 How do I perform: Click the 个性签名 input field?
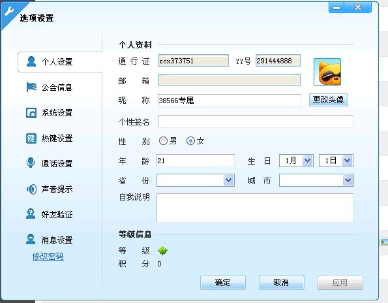[256, 121]
